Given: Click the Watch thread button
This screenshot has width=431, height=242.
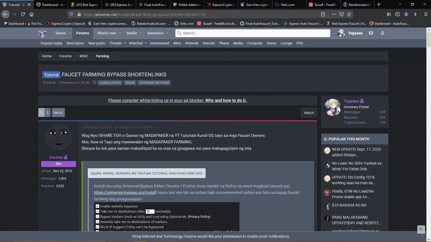Looking at the screenshot, I should 309,113.
